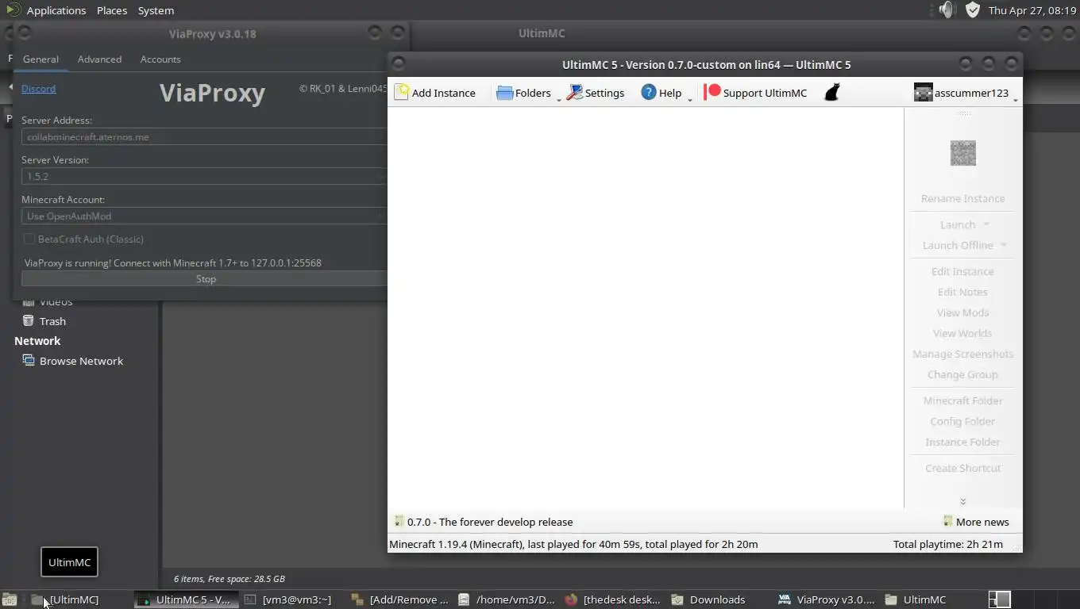Open '0.7.0 - The forever develop release' news
Screen dimensions: 1080x609
(x=490, y=522)
